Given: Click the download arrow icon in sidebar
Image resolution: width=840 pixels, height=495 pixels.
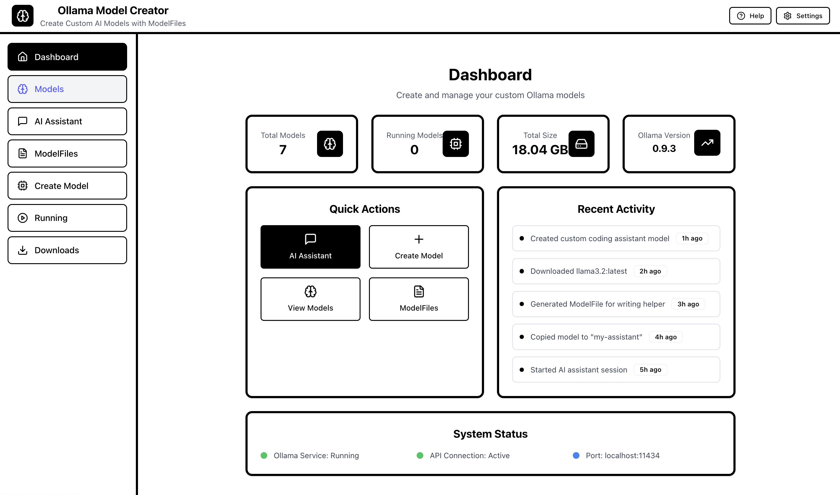Looking at the screenshot, I should click(x=22, y=250).
